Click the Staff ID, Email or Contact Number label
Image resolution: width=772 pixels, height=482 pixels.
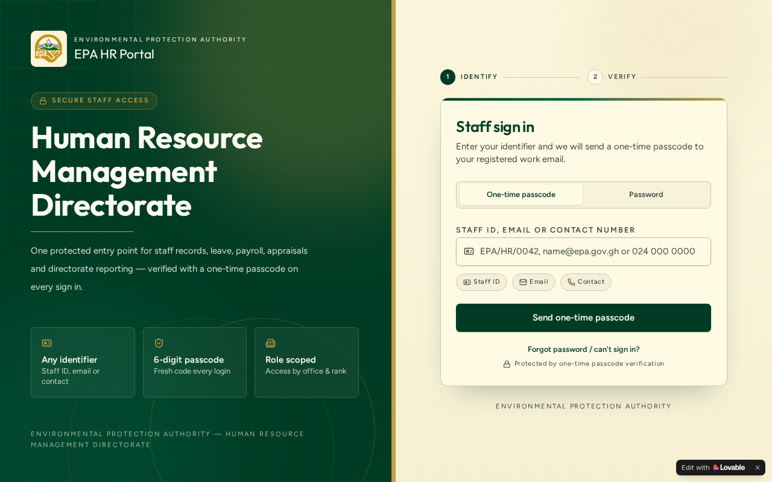(546, 230)
